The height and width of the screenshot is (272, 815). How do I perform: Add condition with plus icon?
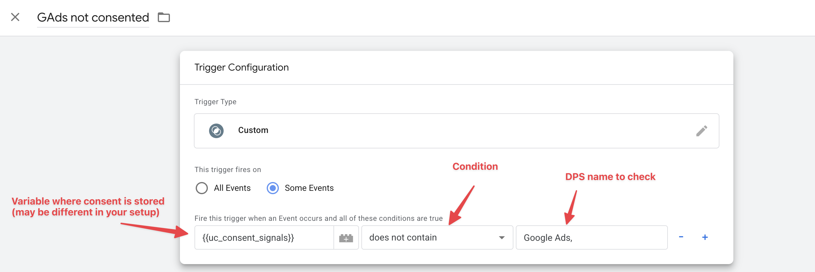705,237
